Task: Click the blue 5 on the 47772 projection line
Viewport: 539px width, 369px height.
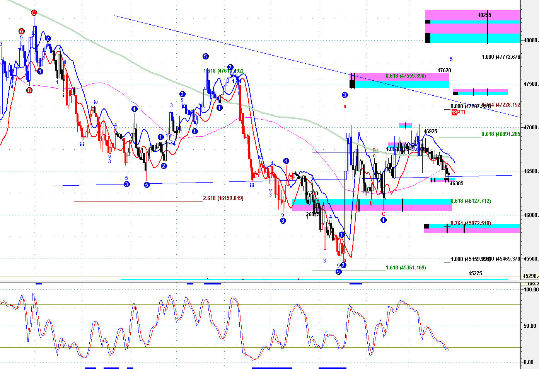Action: click(x=451, y=59)
